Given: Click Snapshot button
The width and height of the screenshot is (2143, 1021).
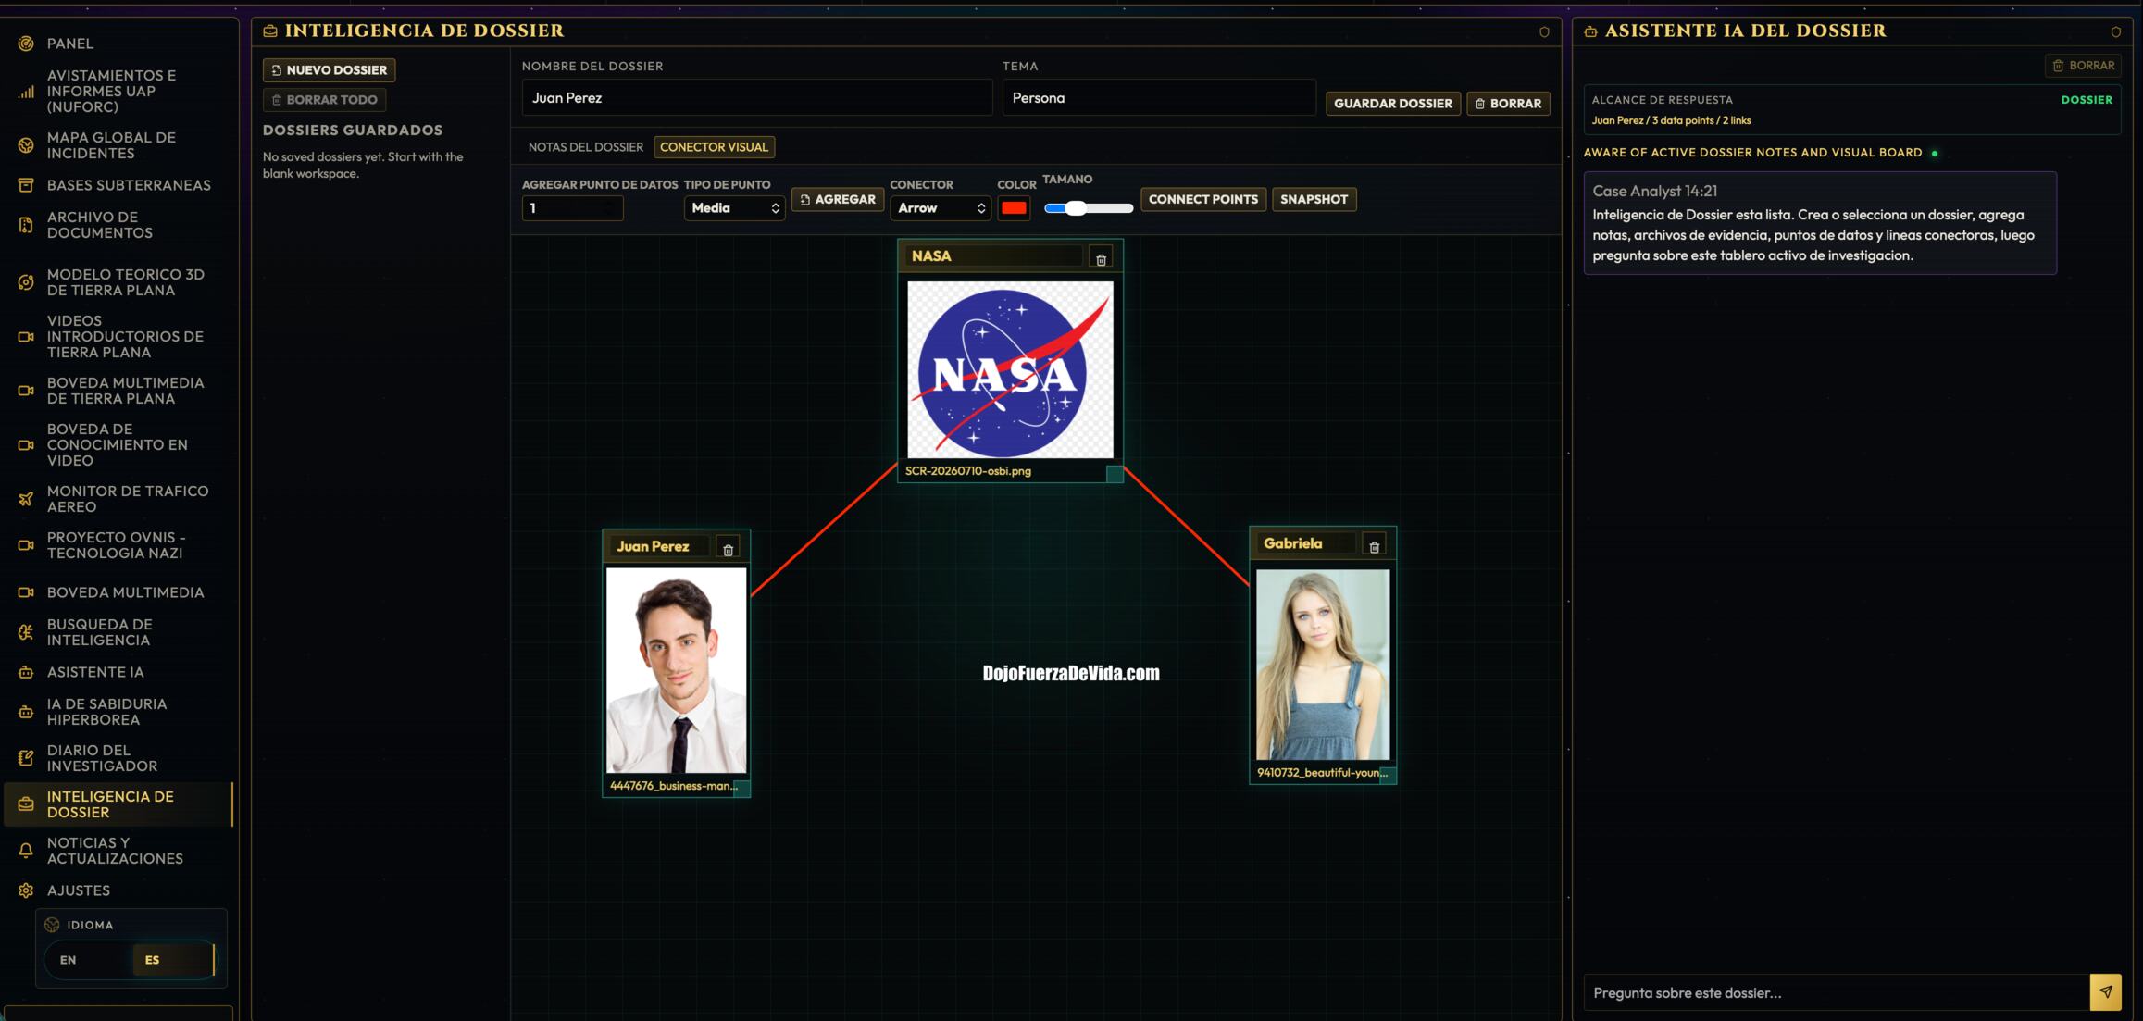Looking at the screenshot, I should coord(1314,199).
